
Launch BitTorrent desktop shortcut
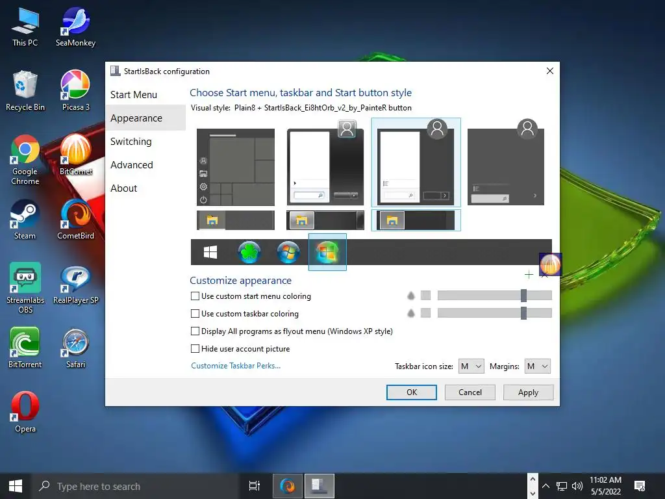click(25, 348)
